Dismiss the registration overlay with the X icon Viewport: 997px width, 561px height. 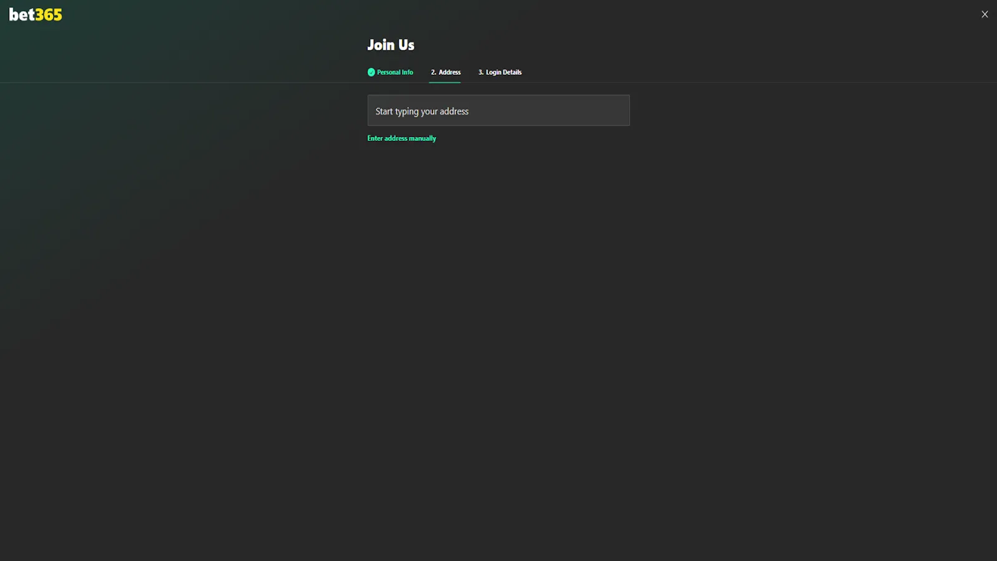[985, 14]
